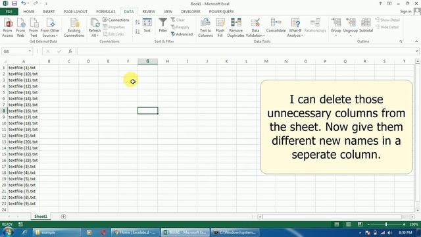Undo last action

[x=24, y=3]
